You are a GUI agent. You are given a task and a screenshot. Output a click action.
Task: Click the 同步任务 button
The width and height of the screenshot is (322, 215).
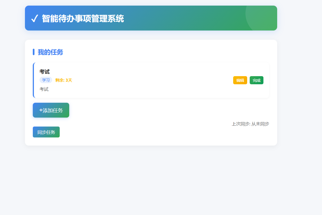pos(46,132)
